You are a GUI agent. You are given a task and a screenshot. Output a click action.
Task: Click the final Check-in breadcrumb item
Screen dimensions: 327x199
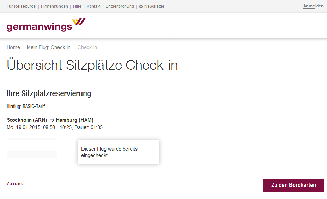87,47
